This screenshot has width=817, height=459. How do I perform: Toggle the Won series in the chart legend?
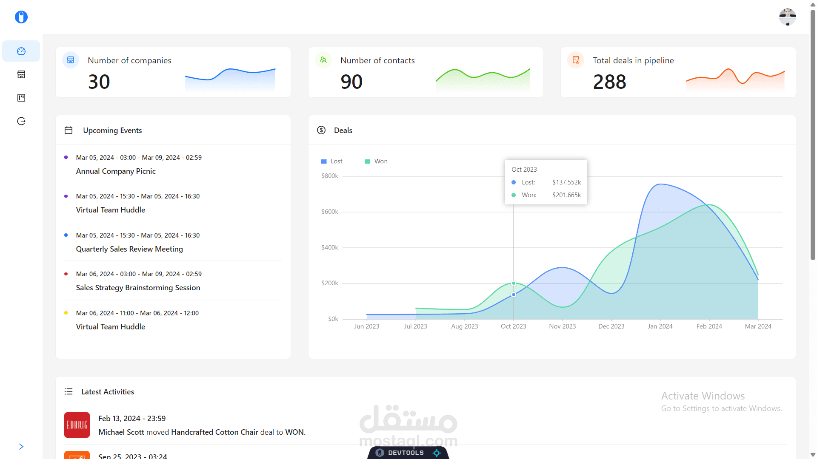click(376, 161)
